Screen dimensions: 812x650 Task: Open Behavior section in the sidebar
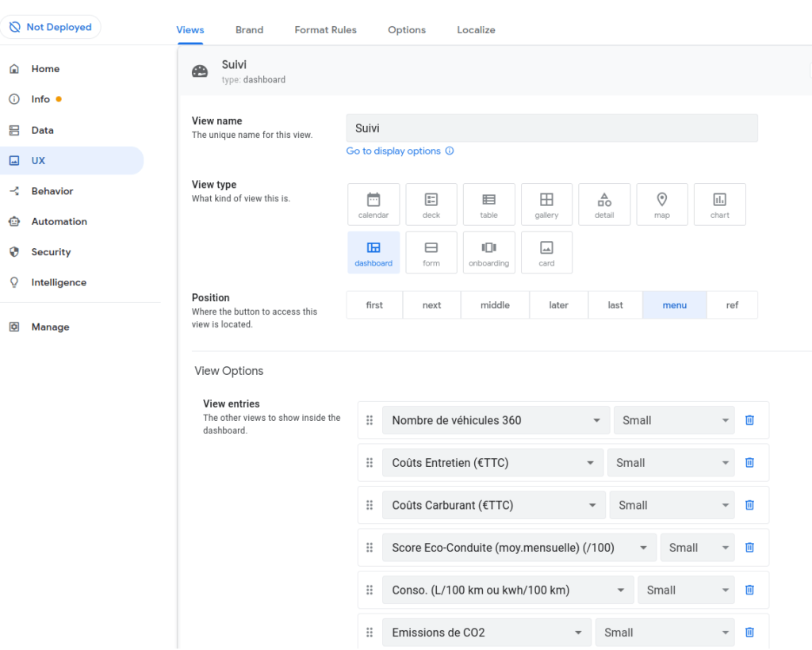pos(71,191)
